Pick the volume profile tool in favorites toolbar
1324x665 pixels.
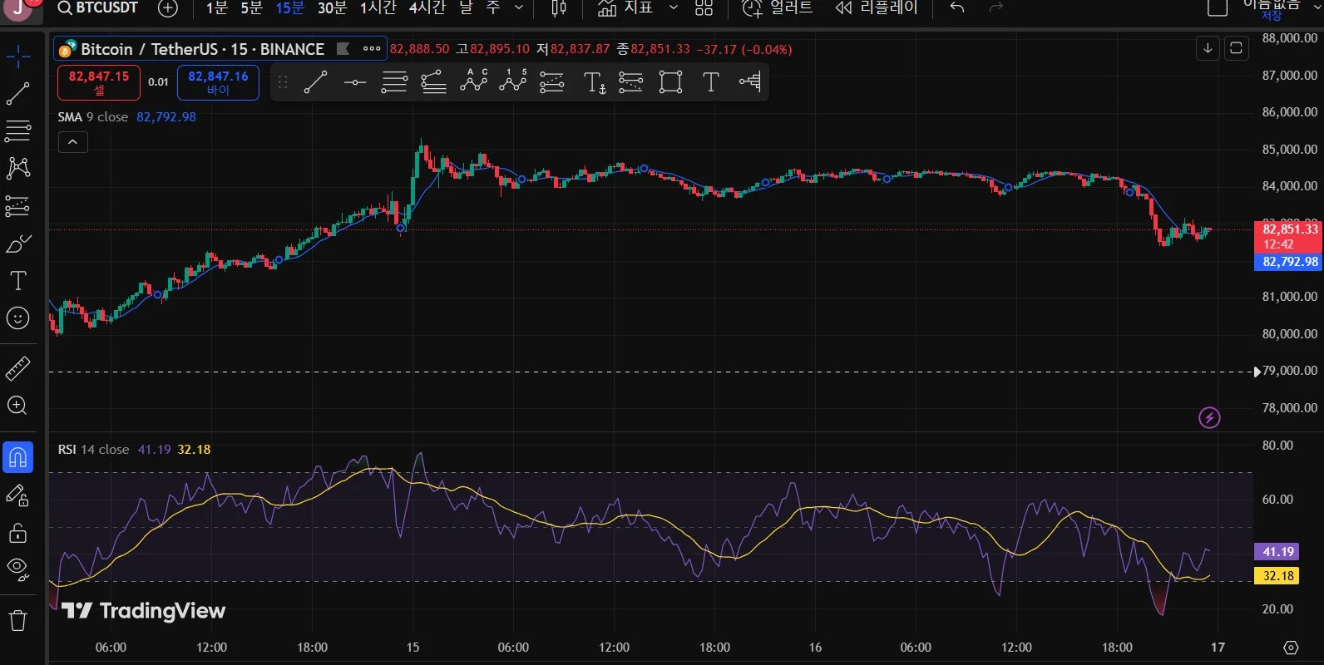[x=750, y=81]
